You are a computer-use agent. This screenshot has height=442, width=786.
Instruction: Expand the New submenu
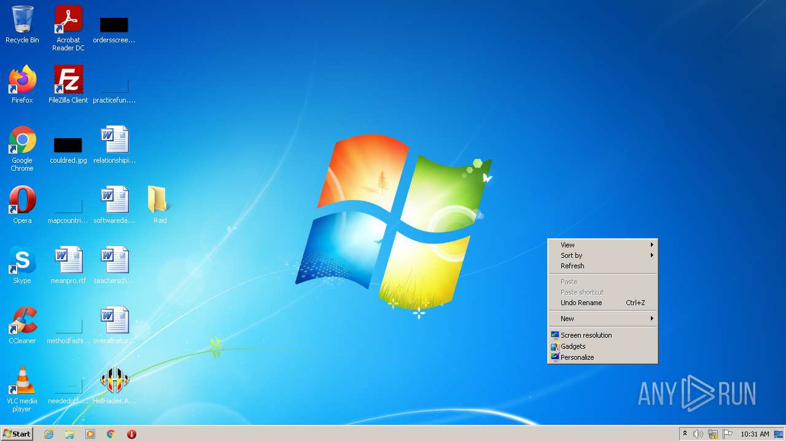[x=602, y=319]
